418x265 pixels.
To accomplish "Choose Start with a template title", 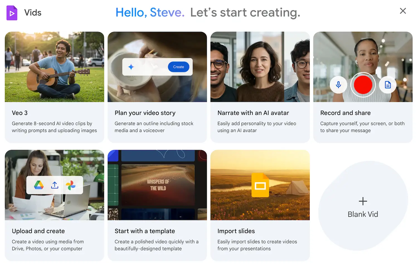I will point(145,231).
